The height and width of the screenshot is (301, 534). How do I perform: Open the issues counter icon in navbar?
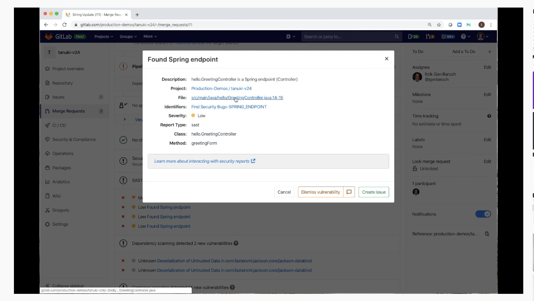click(413, 37)
